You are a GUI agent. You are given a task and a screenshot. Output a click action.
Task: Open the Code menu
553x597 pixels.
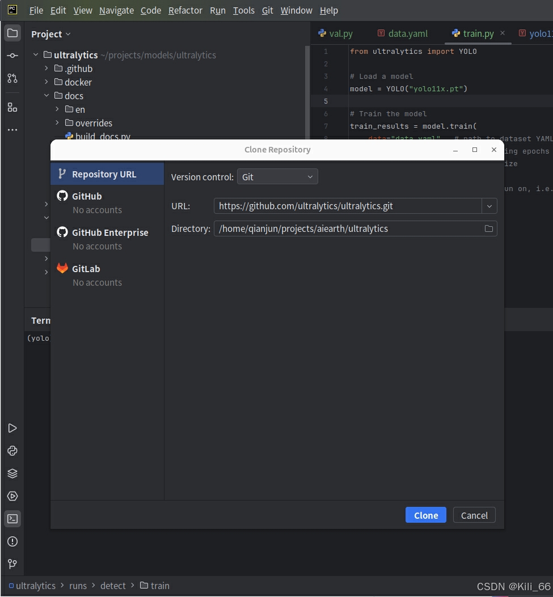pos(151,10)
